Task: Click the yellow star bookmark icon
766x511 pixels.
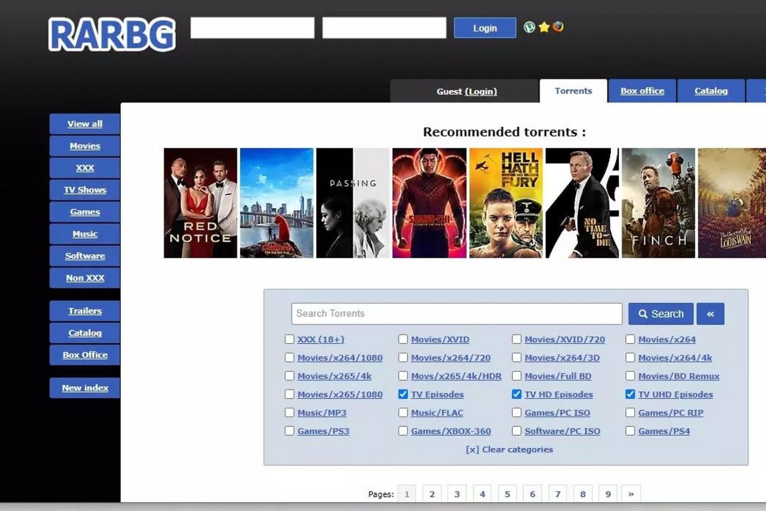Action: [544, 27]
